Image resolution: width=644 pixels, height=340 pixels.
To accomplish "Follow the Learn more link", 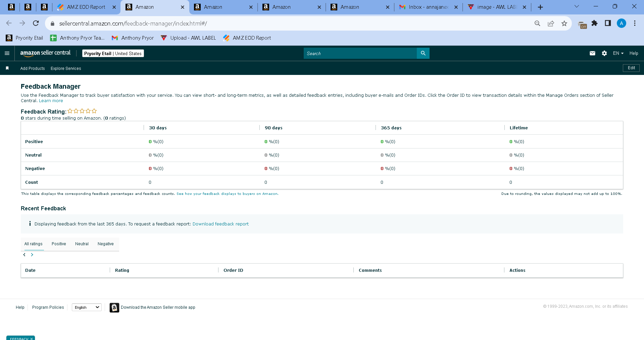I will [x=51, y=101].
